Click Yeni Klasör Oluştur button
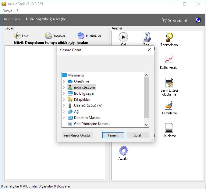This screenshot has height=189, width=206. pyautogui.click(x=77, y=135)
